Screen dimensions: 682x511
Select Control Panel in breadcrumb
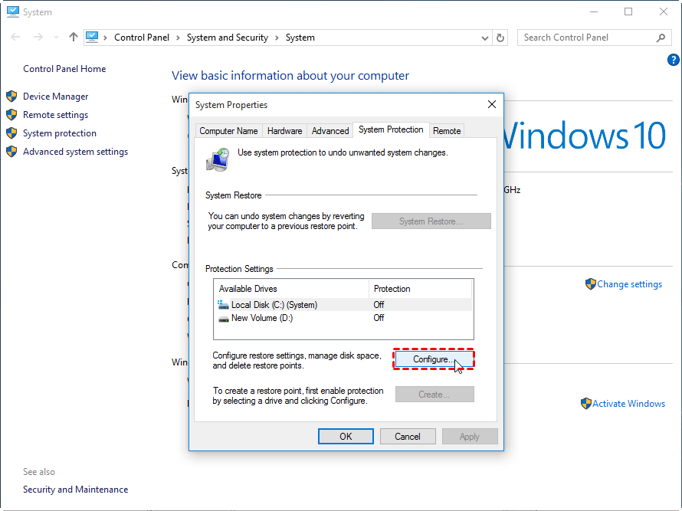pyautogui.click(x=142, y=38)
